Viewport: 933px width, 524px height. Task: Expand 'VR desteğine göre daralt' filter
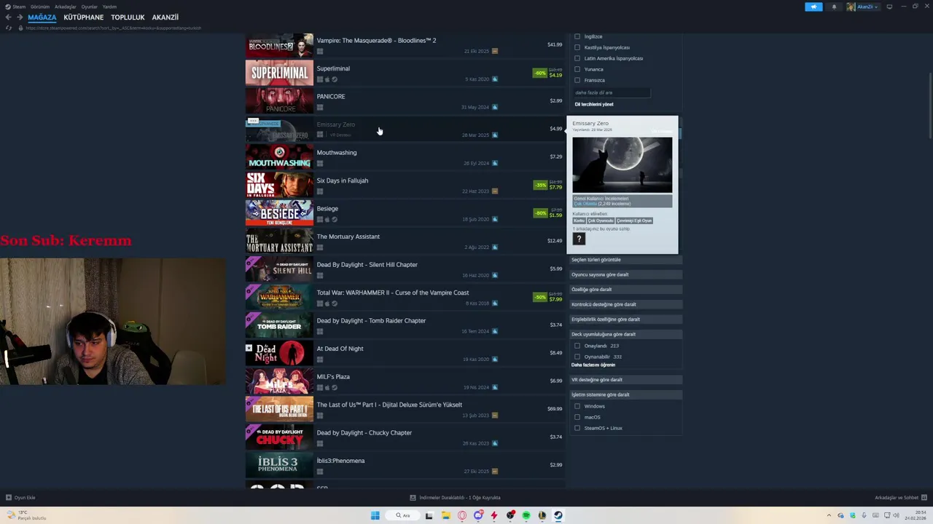pos(625,380)
